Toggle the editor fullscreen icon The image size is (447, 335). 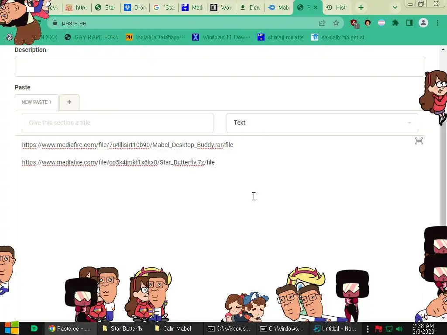[x=419, y=141]
